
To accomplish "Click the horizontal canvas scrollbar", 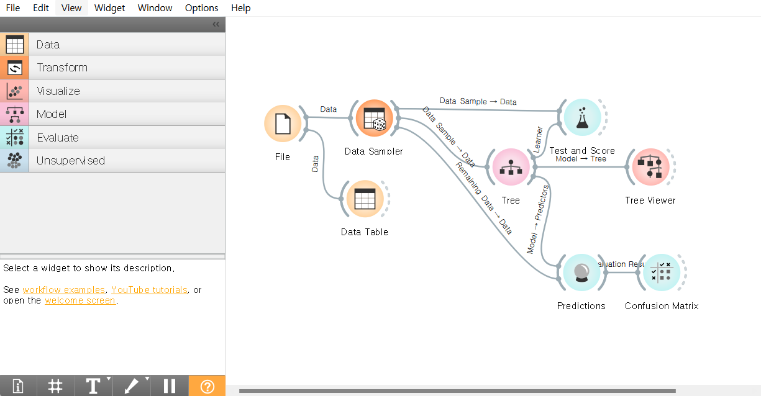I will coord(457,391).
